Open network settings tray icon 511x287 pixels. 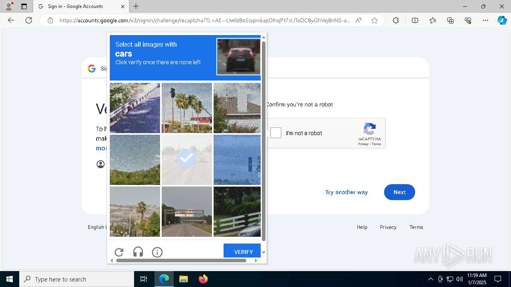450,279
